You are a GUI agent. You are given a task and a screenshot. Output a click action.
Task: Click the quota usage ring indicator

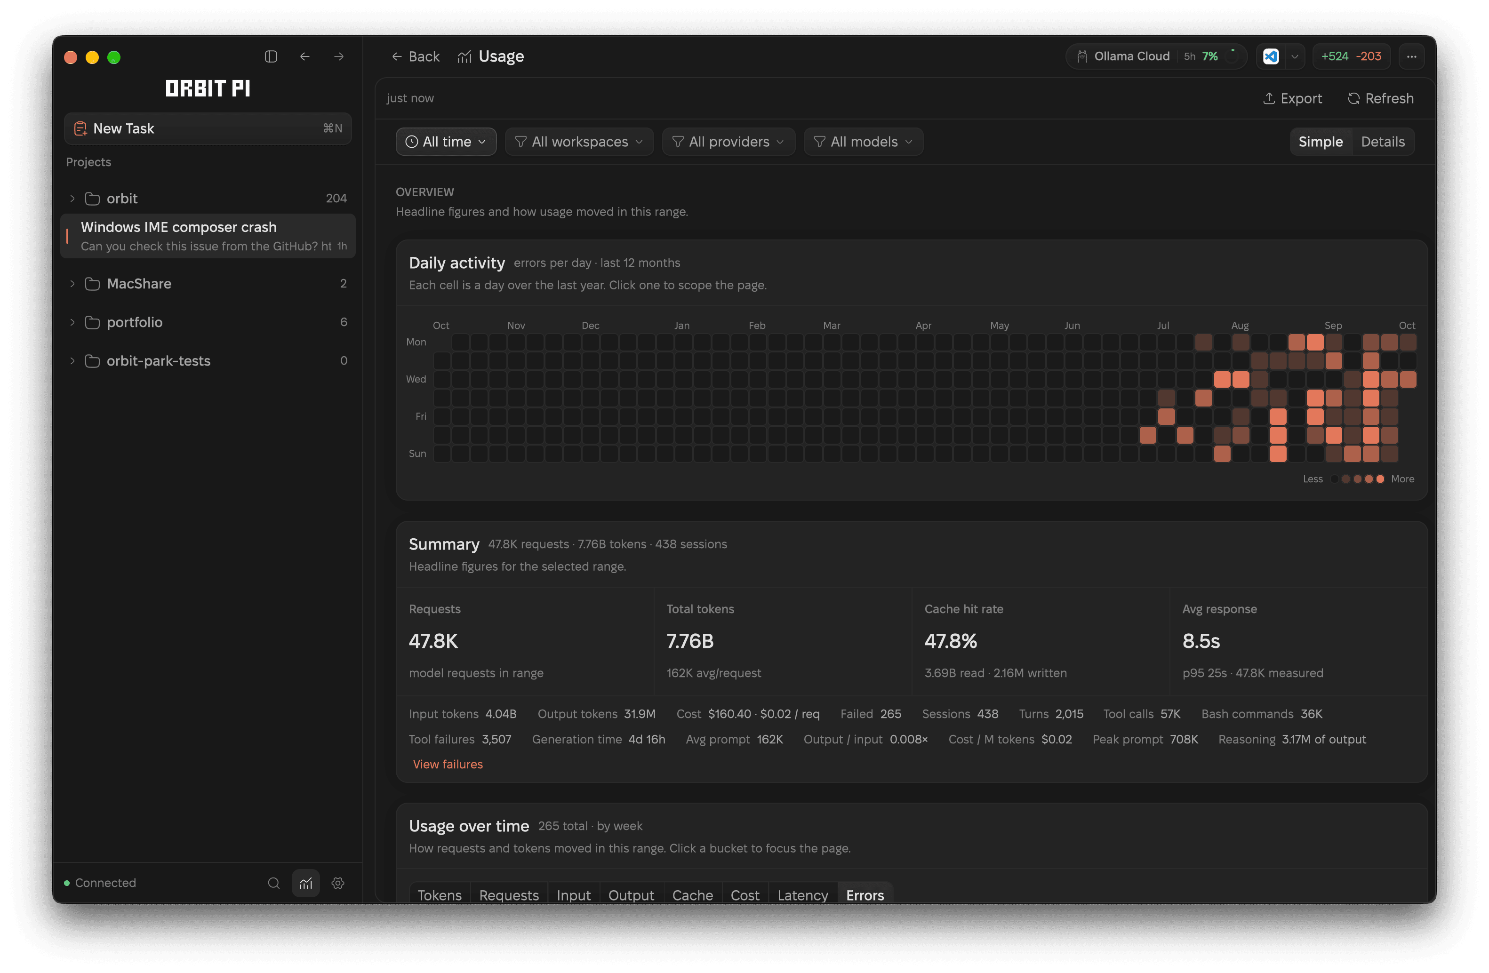1233,56
